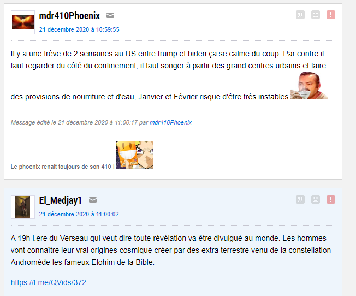Report mdr410Phoenix's post with the red exclamation icon
356x296 pixels.
pos(331,15)
